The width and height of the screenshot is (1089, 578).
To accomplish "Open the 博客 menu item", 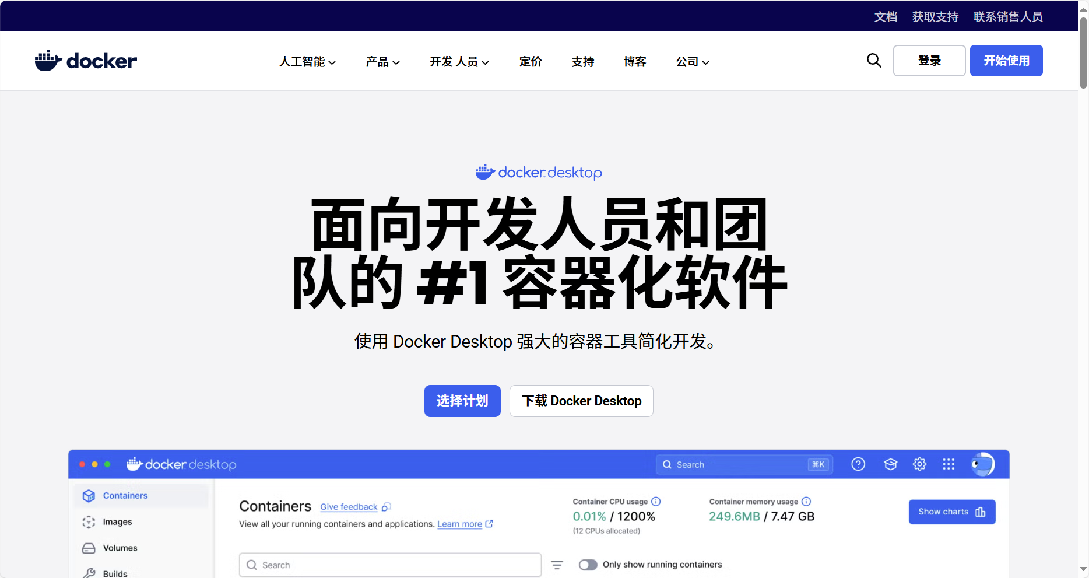I will tap(635, 62).
